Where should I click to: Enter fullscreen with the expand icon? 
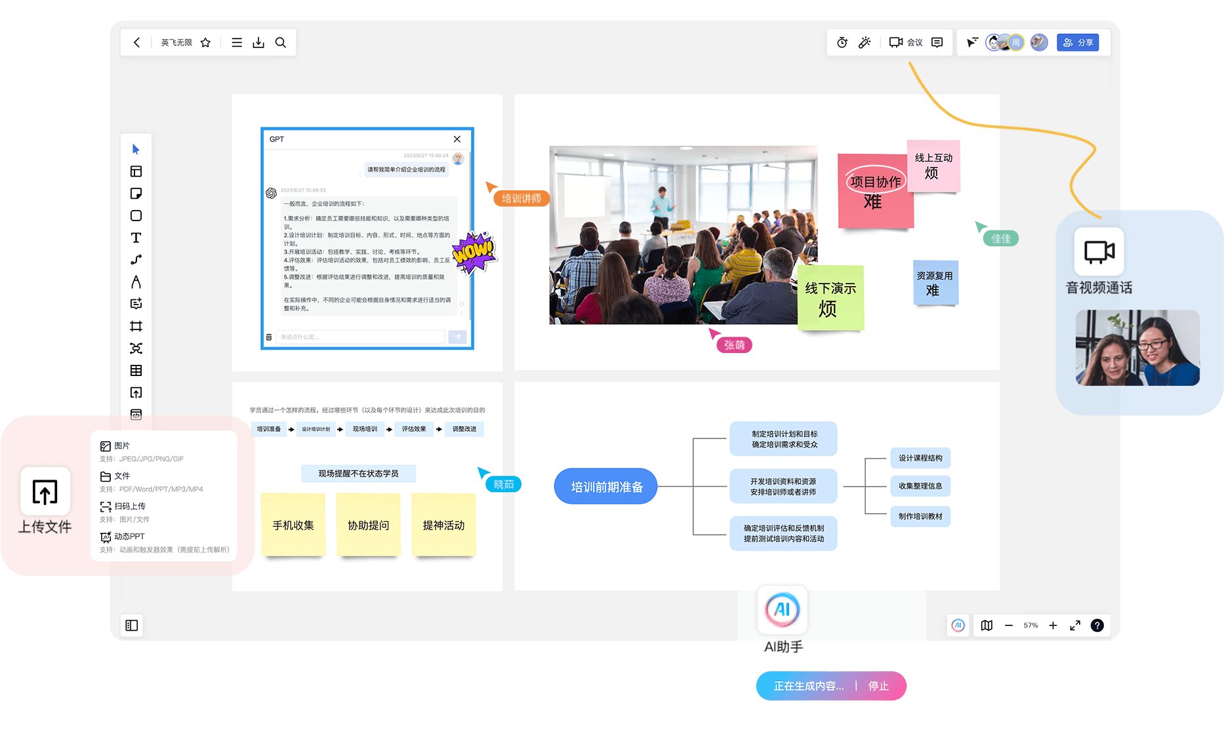(x=1075, y=625)
